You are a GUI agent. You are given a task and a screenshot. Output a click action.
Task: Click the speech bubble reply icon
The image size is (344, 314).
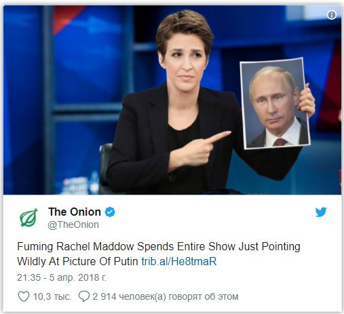tap(84, 296)
